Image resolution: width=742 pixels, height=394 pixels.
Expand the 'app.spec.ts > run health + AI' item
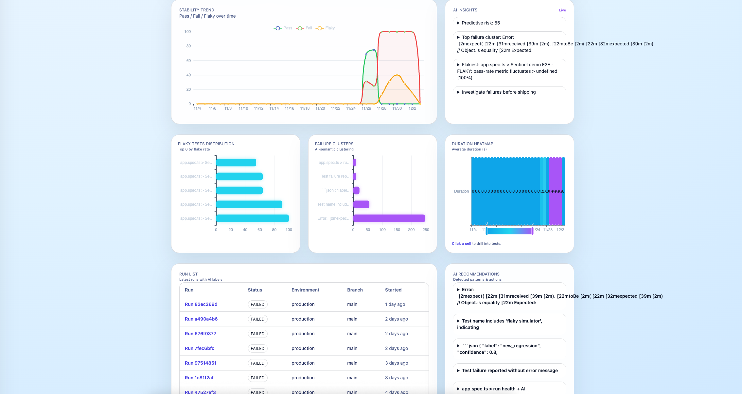pyautogui.click(x=458, y=389)
